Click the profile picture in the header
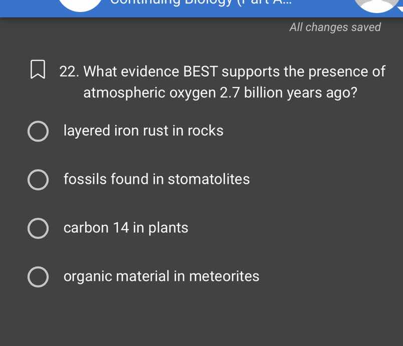Screen dimensions: 403x346 tap(375, 4)
